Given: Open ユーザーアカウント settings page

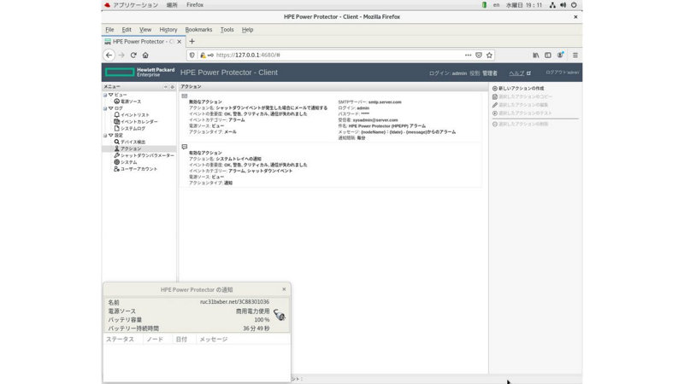Looking at the screenshot, I should [139, 169].
